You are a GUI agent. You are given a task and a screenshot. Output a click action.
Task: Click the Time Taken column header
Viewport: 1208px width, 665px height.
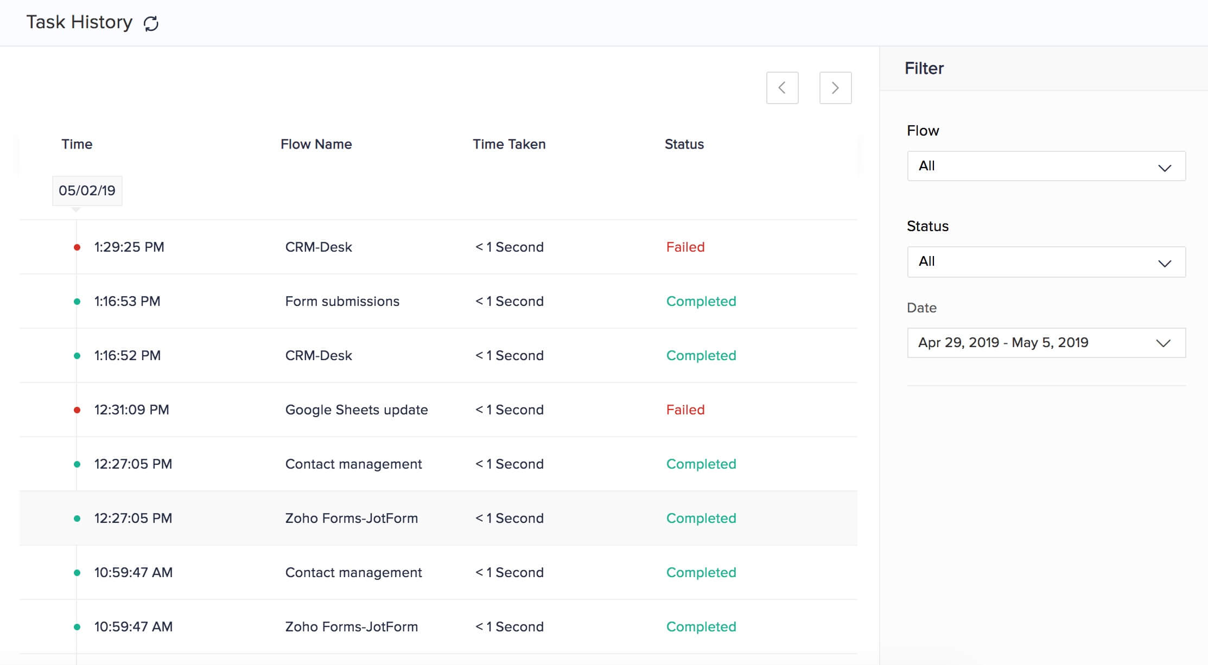(x=509, y=144)
